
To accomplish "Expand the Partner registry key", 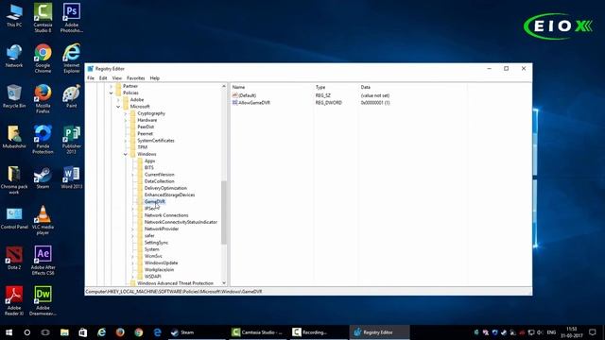I will coord(112,86).
